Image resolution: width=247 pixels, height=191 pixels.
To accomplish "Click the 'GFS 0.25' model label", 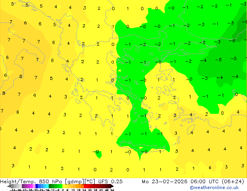I will point(110,182).
